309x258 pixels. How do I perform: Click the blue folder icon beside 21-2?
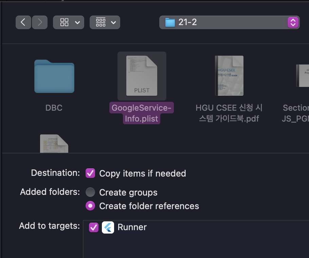[170, 23]
